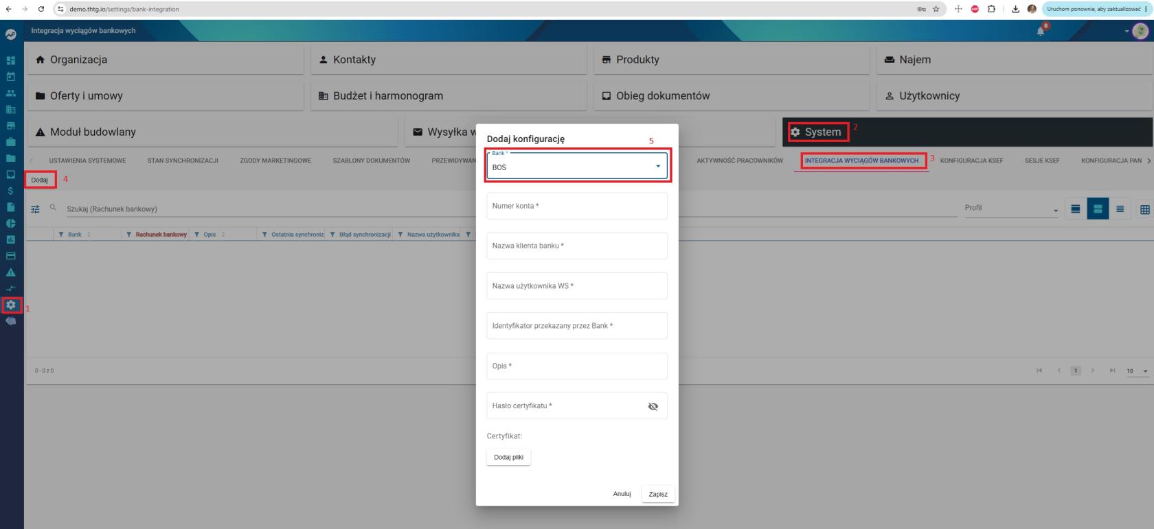Open the rows-per-page dropdown showing 10
The height and width of the screenshot is (529, 1154).
tap(1138, 371)
